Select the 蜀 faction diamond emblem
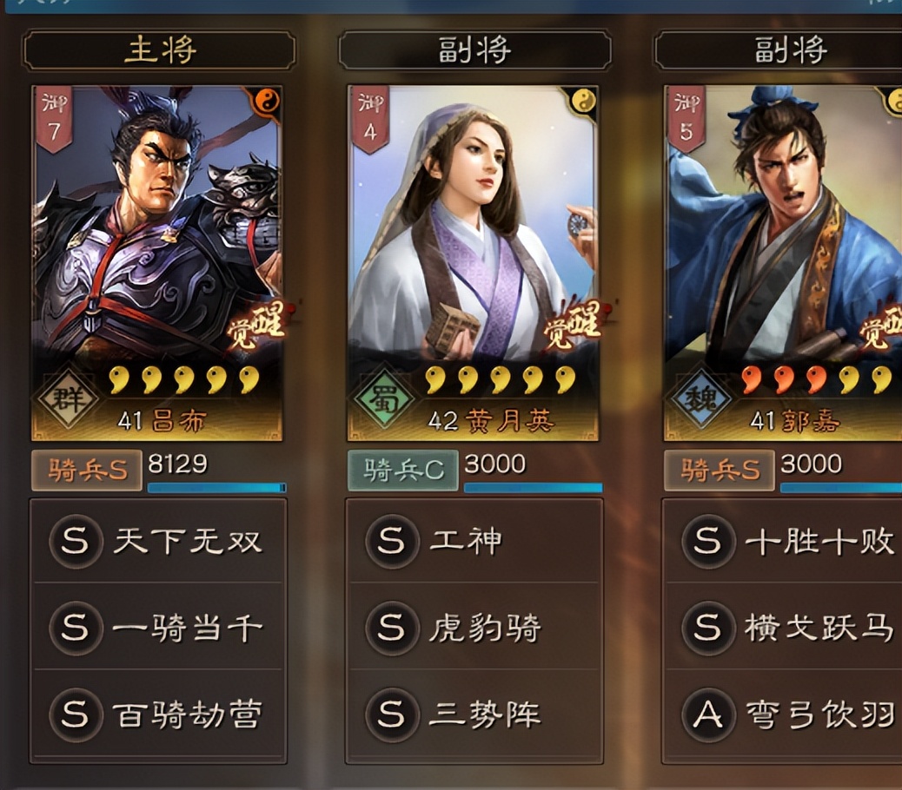Viewport: 902px width, 790px height. tap(384, 398)
